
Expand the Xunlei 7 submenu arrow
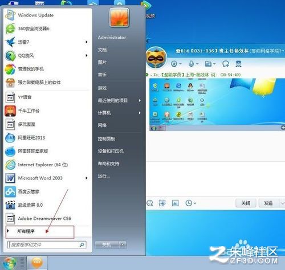(x=87, y=42)
